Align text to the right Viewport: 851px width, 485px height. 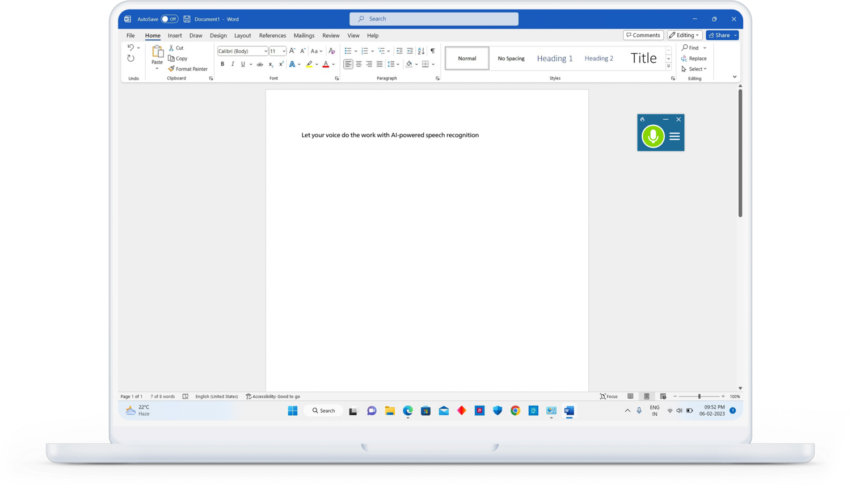[x=369, y=64]
